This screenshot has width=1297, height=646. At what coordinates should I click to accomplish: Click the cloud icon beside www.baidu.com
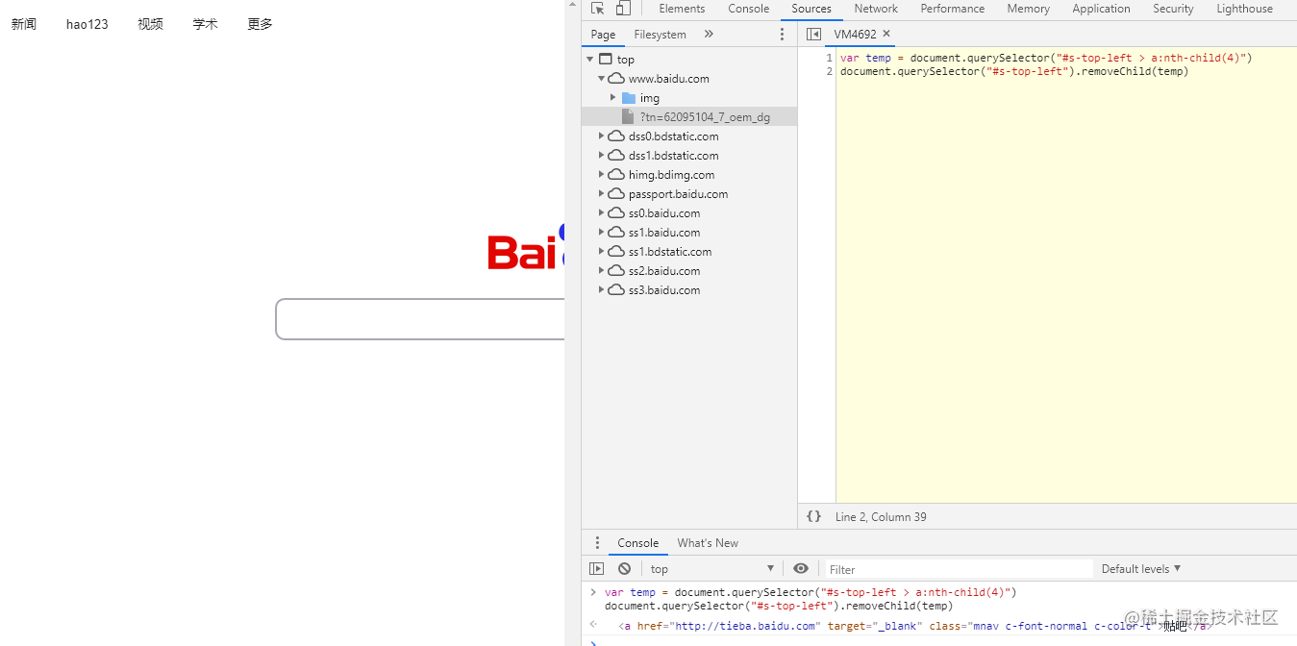pyautogui.click(x=616, y=79)
